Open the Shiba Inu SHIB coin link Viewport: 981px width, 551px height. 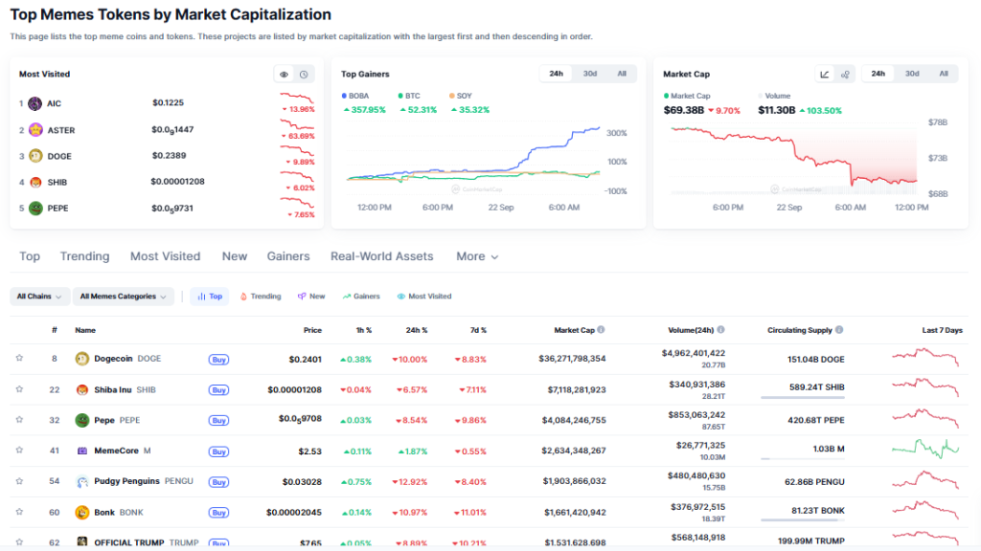pos(115,389)
